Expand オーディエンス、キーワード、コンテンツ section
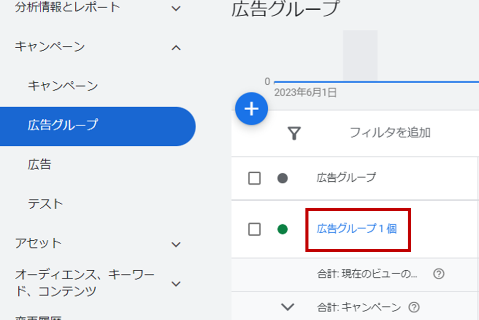The width and height of the screenshot is (479, 320). (x=176, y=284)
